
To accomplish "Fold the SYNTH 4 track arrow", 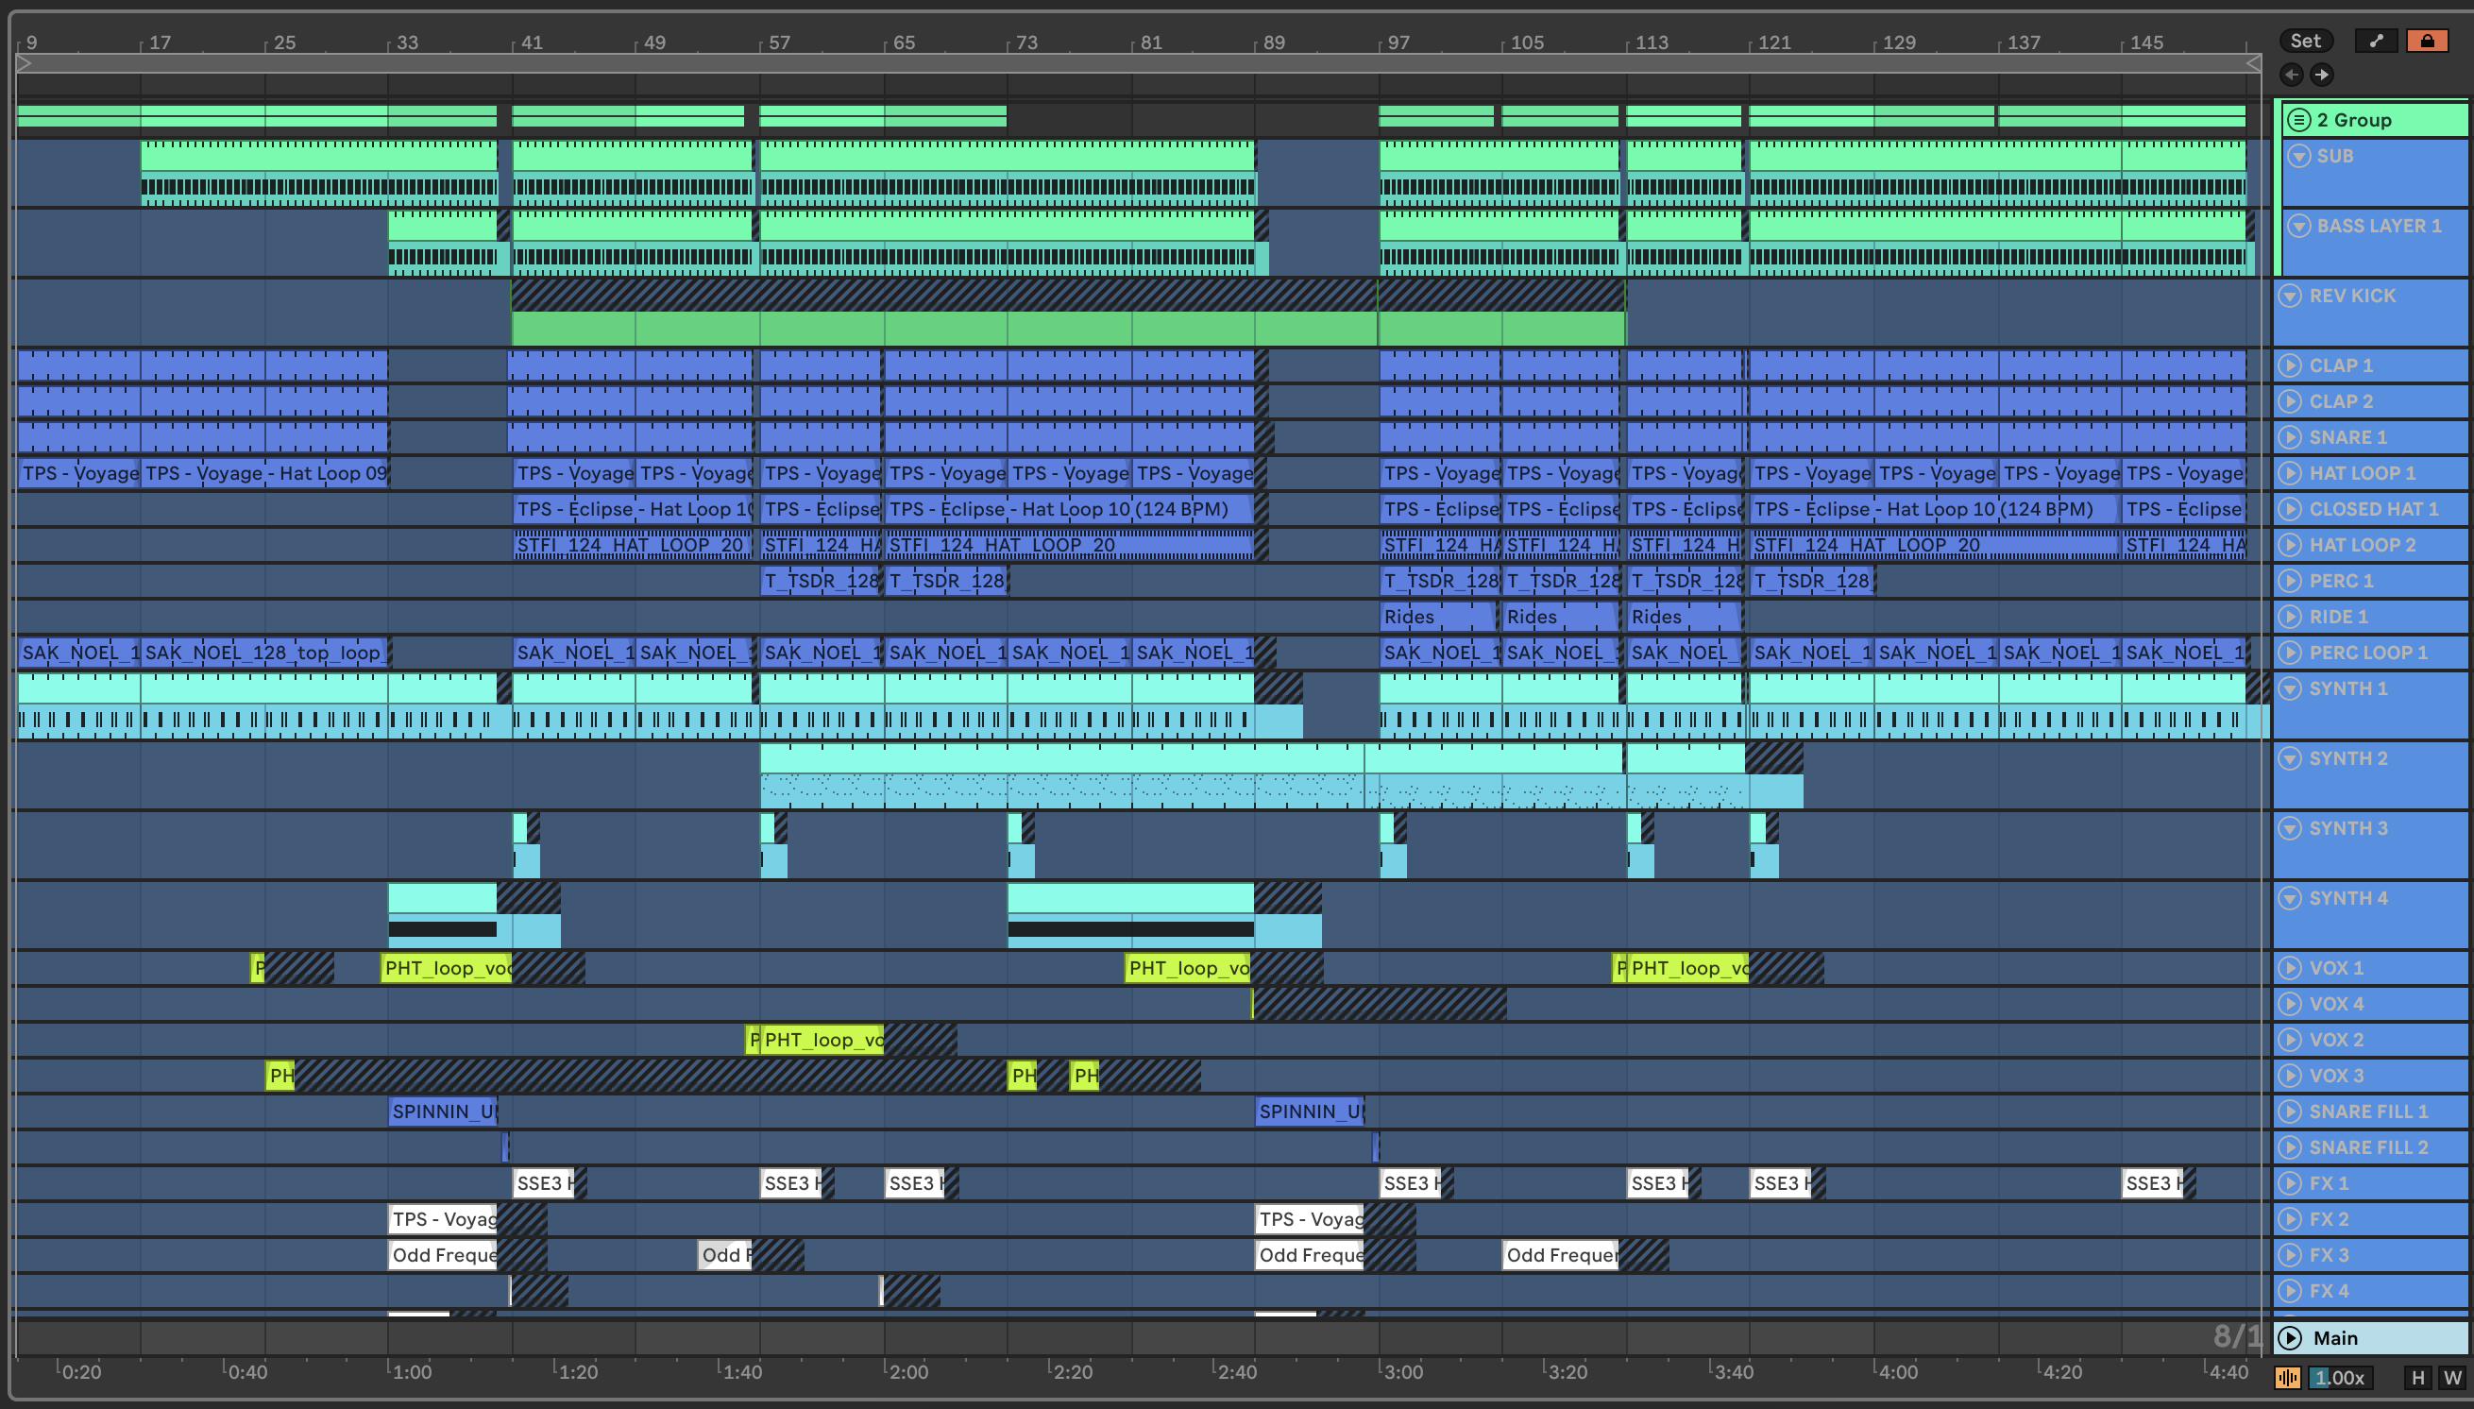I will pyautogui.click(x=2289, y=898).
